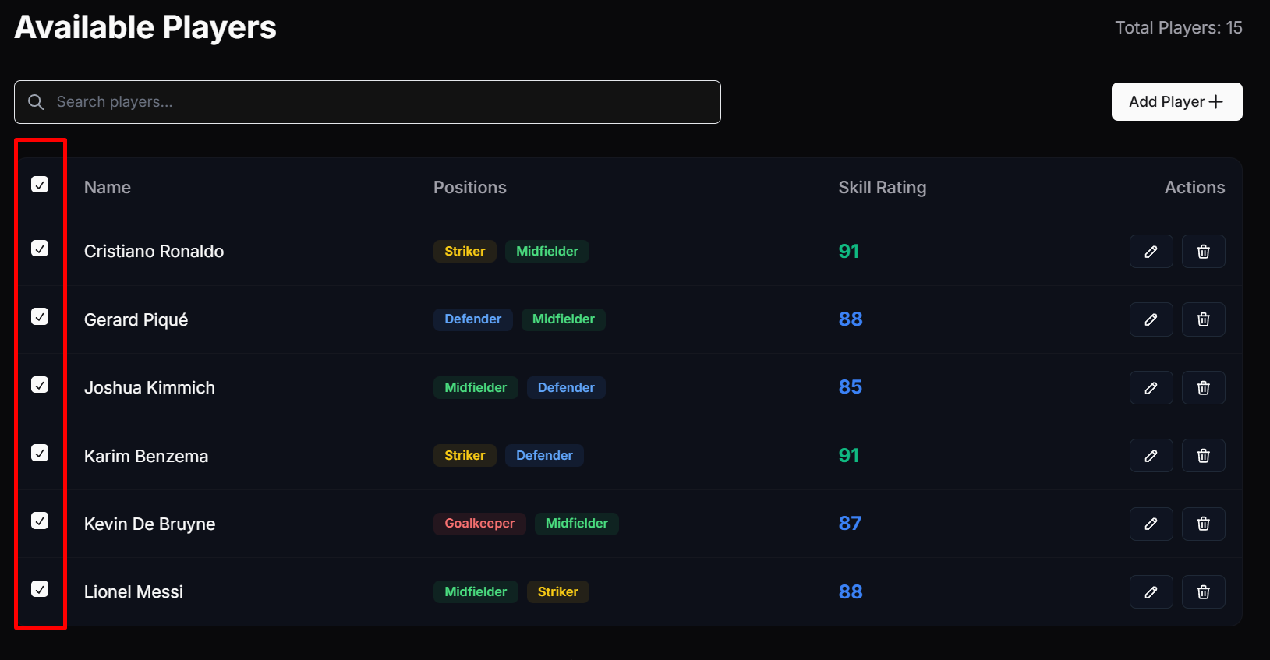
Task: Click Defender tag in Karim Benzema row
Action: pyautogui.click(x=544, y=455)
